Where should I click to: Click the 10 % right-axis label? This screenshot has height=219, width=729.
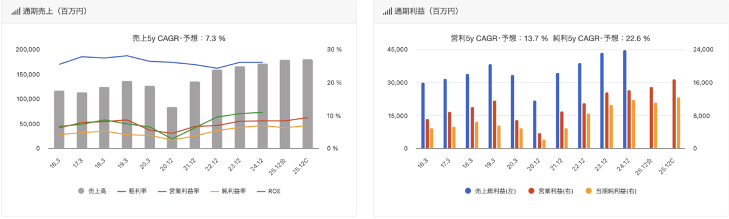coord(334,116)
